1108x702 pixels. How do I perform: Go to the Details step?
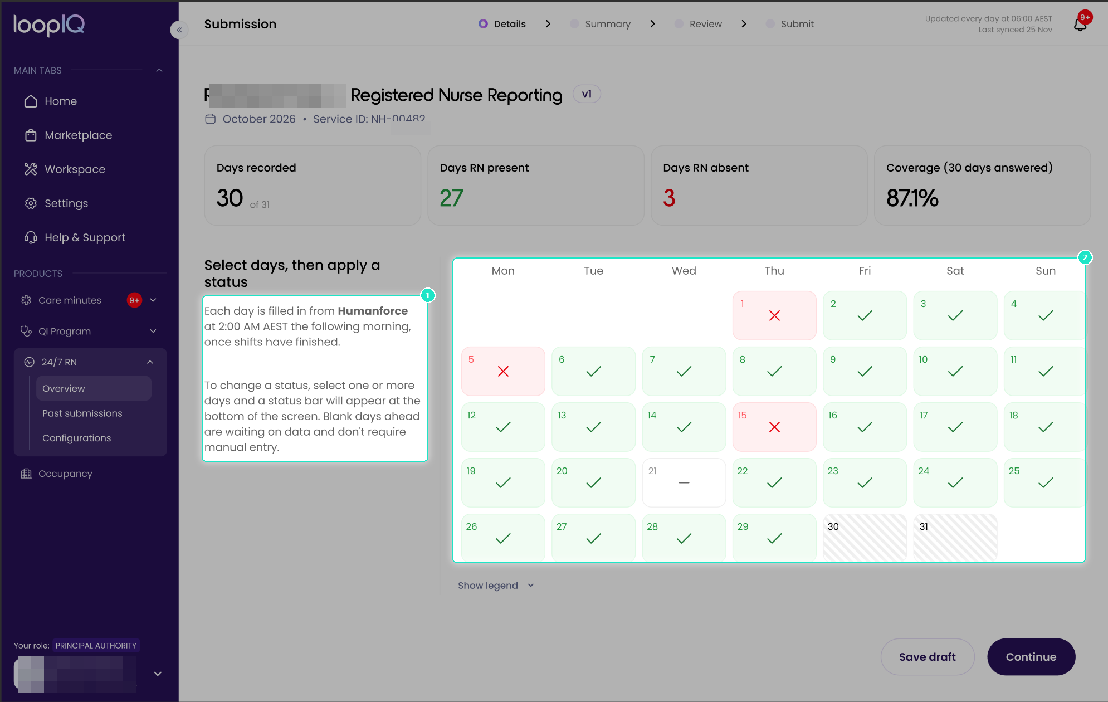(502, 24)
